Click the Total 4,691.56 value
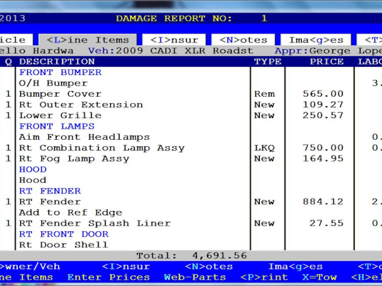 [220, 255]
